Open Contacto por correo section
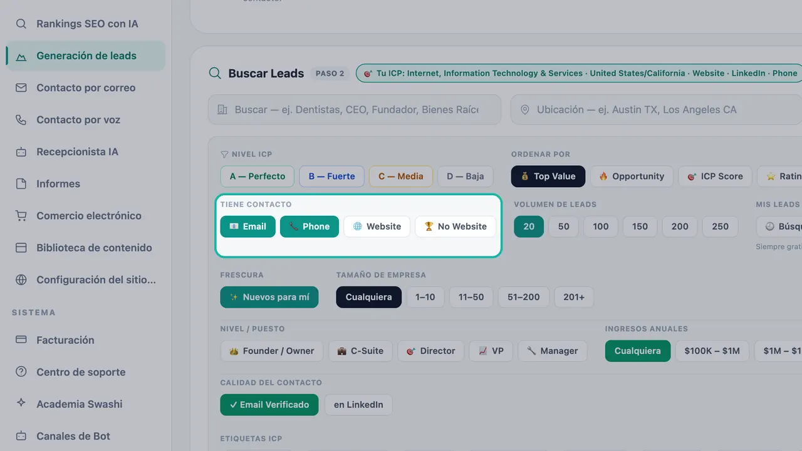 (86, 88)
